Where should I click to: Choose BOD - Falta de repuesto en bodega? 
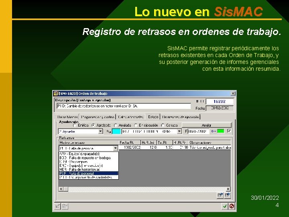[x=89, y=158]
